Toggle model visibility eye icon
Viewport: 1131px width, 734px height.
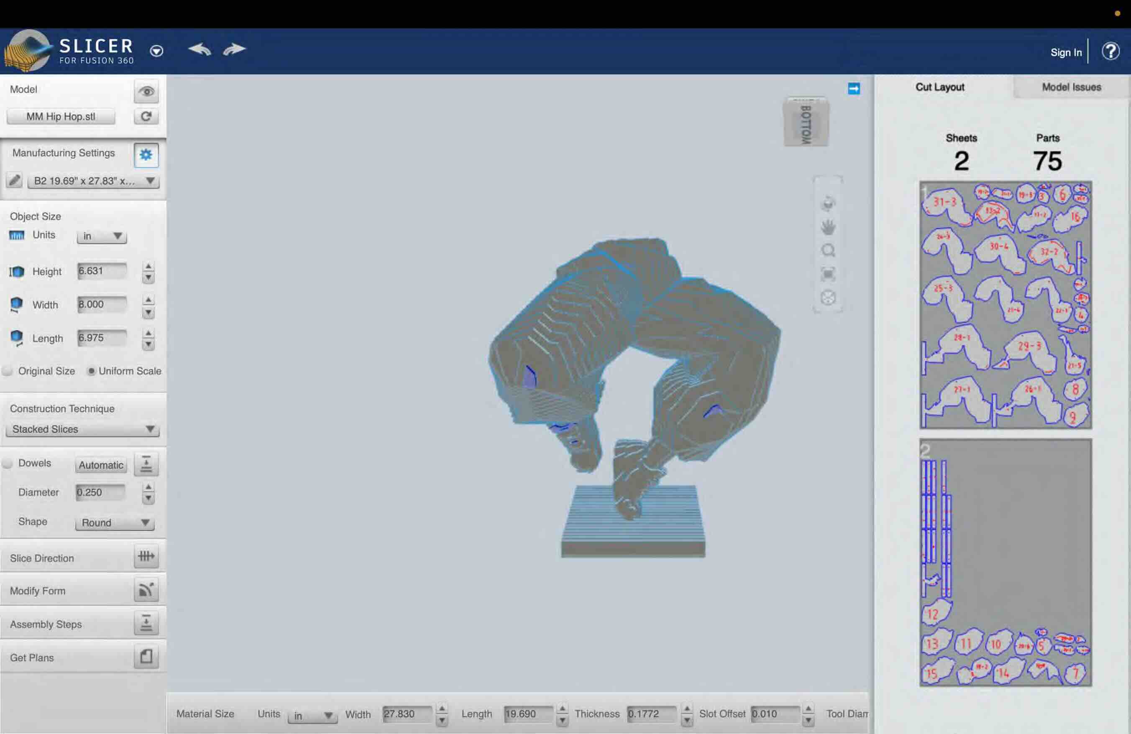(x=146, y=92)
